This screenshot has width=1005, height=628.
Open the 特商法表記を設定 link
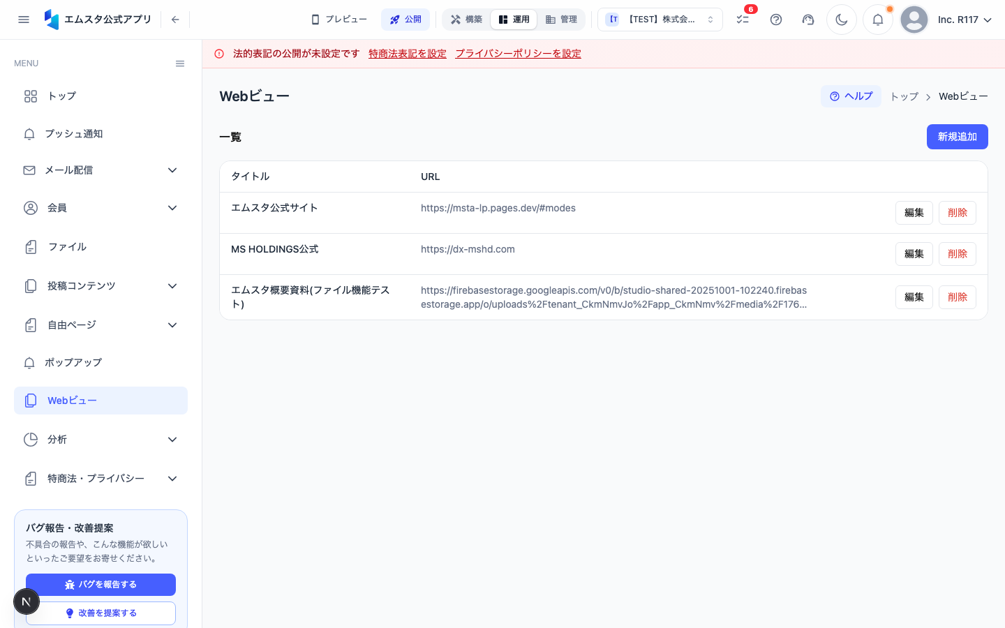(408, 54)
